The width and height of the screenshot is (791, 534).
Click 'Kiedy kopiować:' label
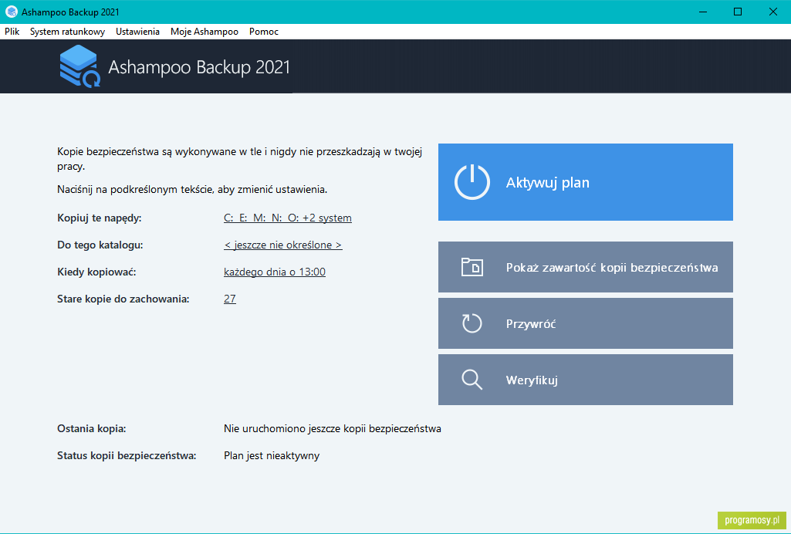(x=96, y=272)
